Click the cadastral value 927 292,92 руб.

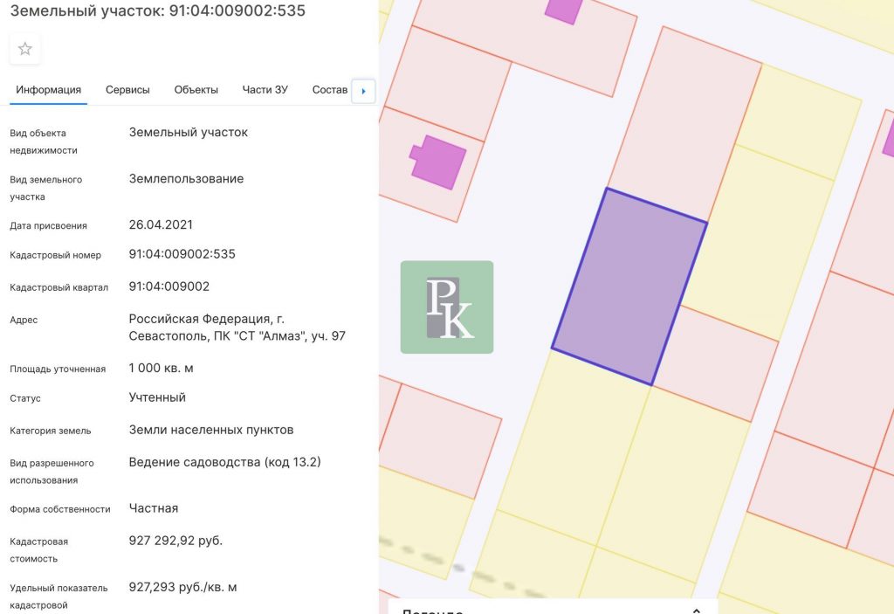[x=175, y=541]
